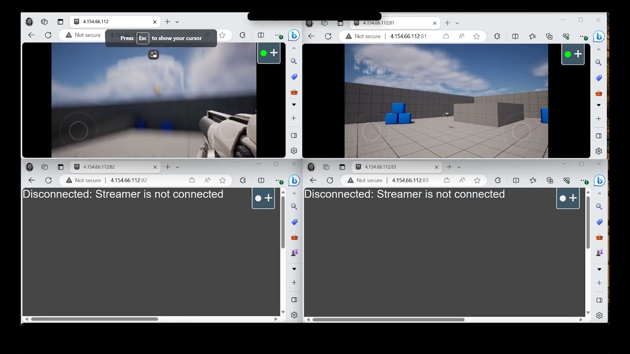Toggle the sidebar panel in :83 window
This screenshot has width=630, height=354.
(599, 300)
